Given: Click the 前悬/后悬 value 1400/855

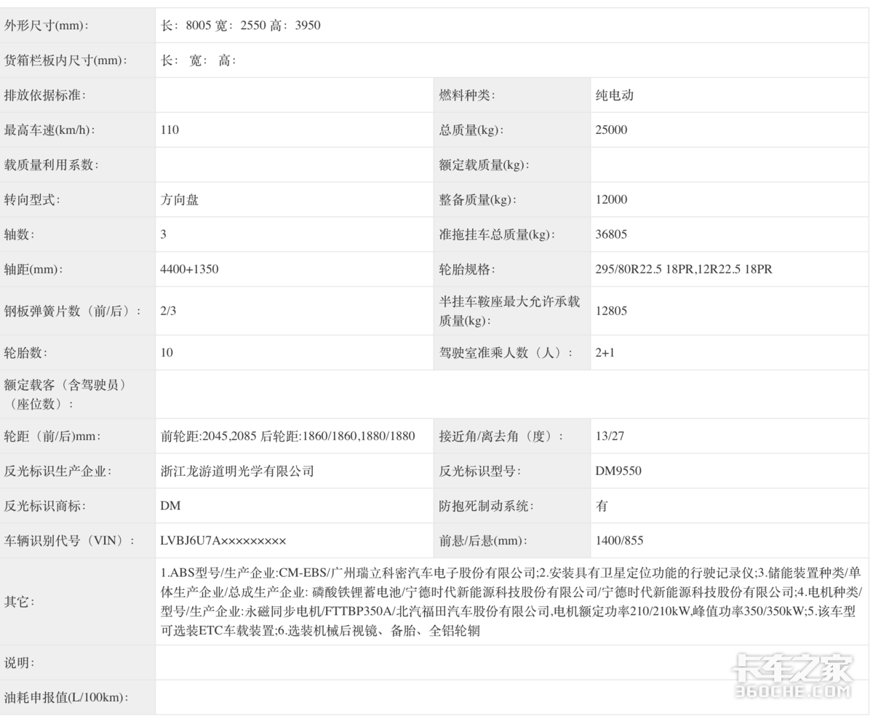Looking at the screenshot, I should point(619,541).
